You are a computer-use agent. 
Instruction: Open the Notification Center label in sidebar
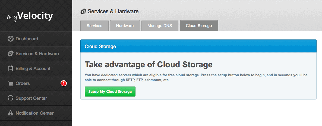[x=34, y=113]
